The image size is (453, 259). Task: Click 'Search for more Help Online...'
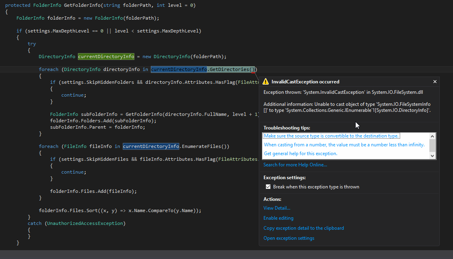295,165
